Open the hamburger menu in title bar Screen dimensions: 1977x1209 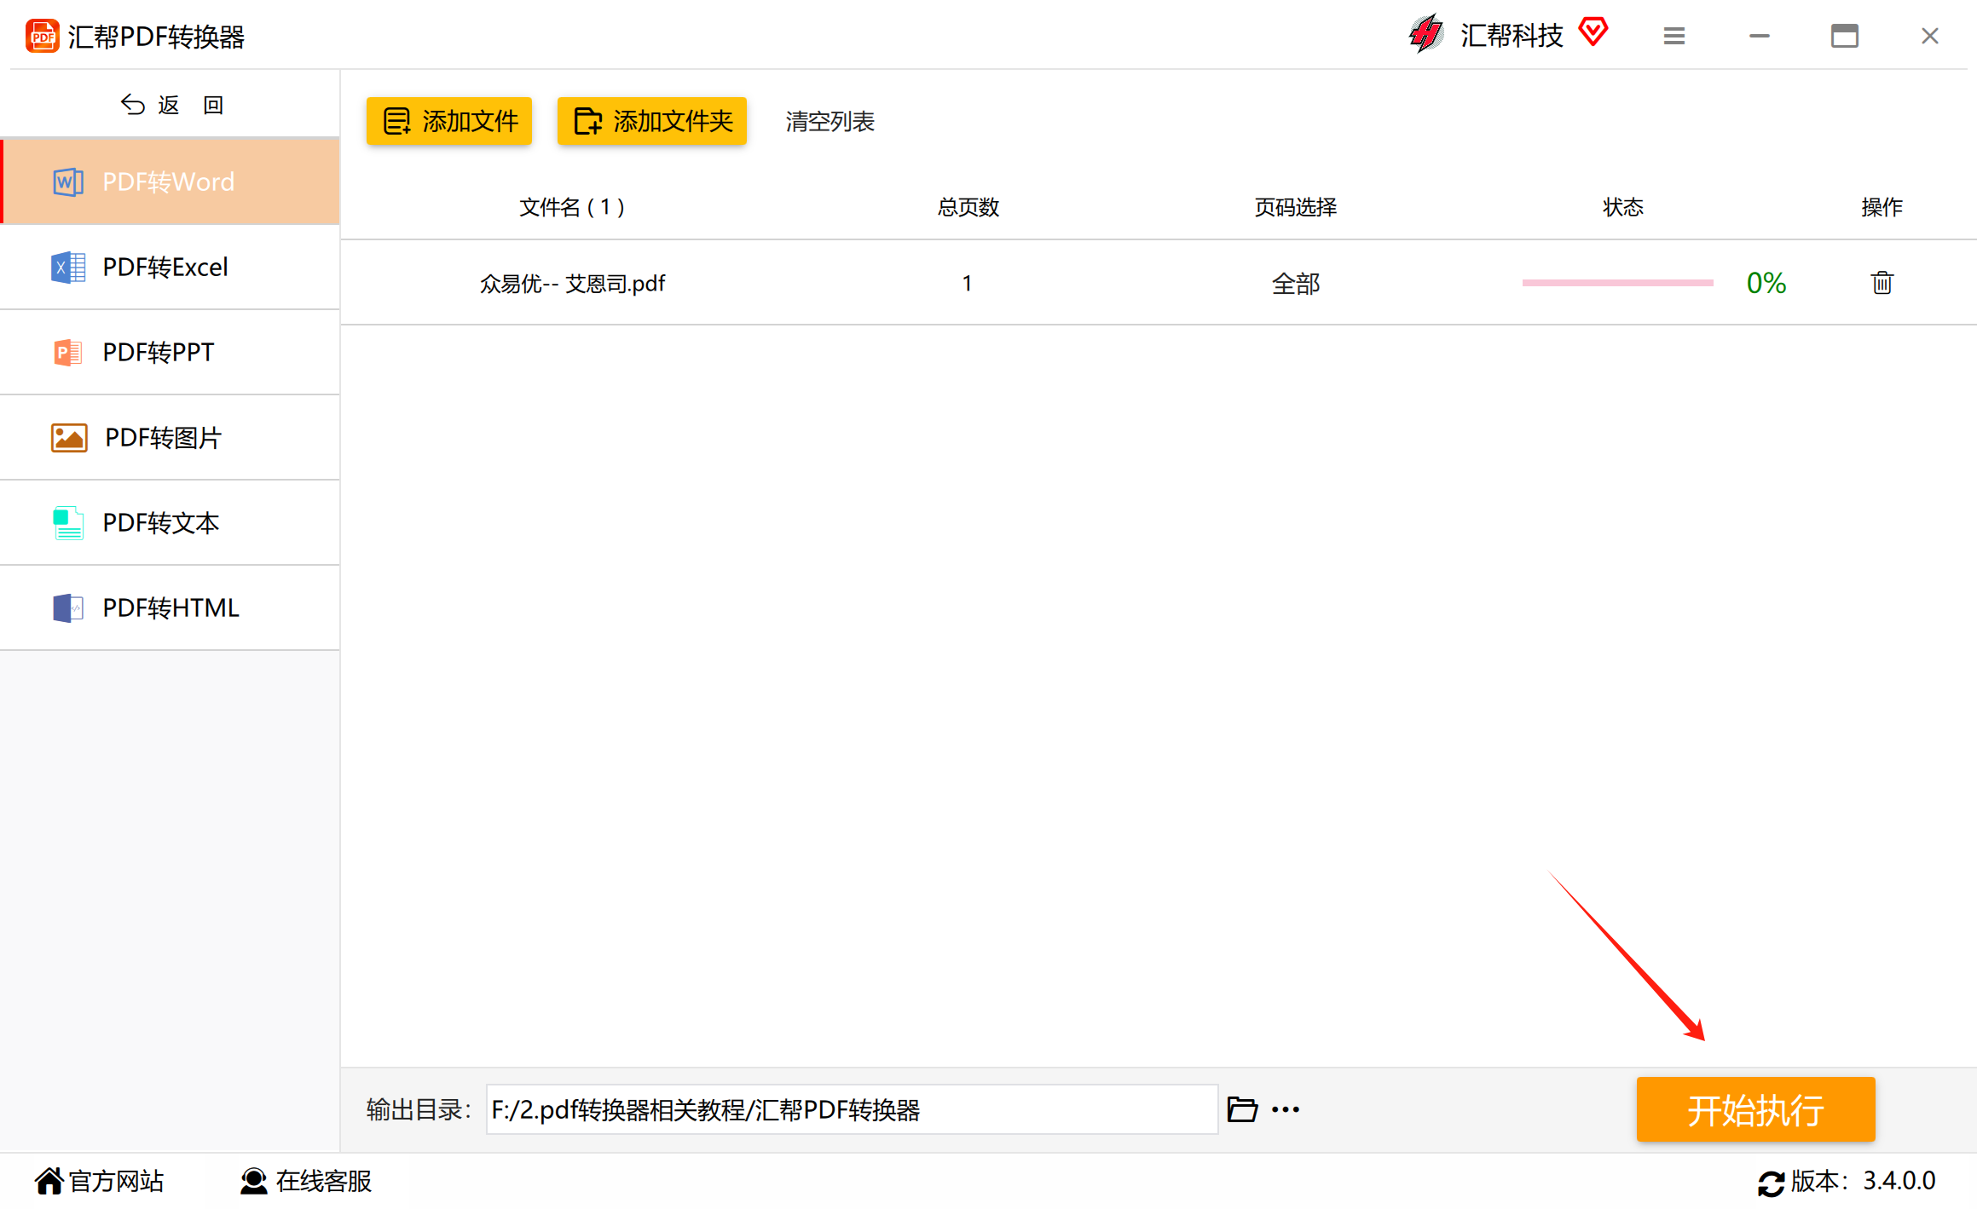pos(1674,36)
